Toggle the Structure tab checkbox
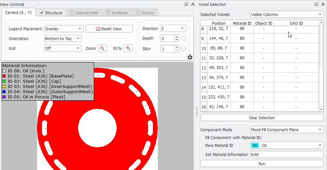 [42, 12]
